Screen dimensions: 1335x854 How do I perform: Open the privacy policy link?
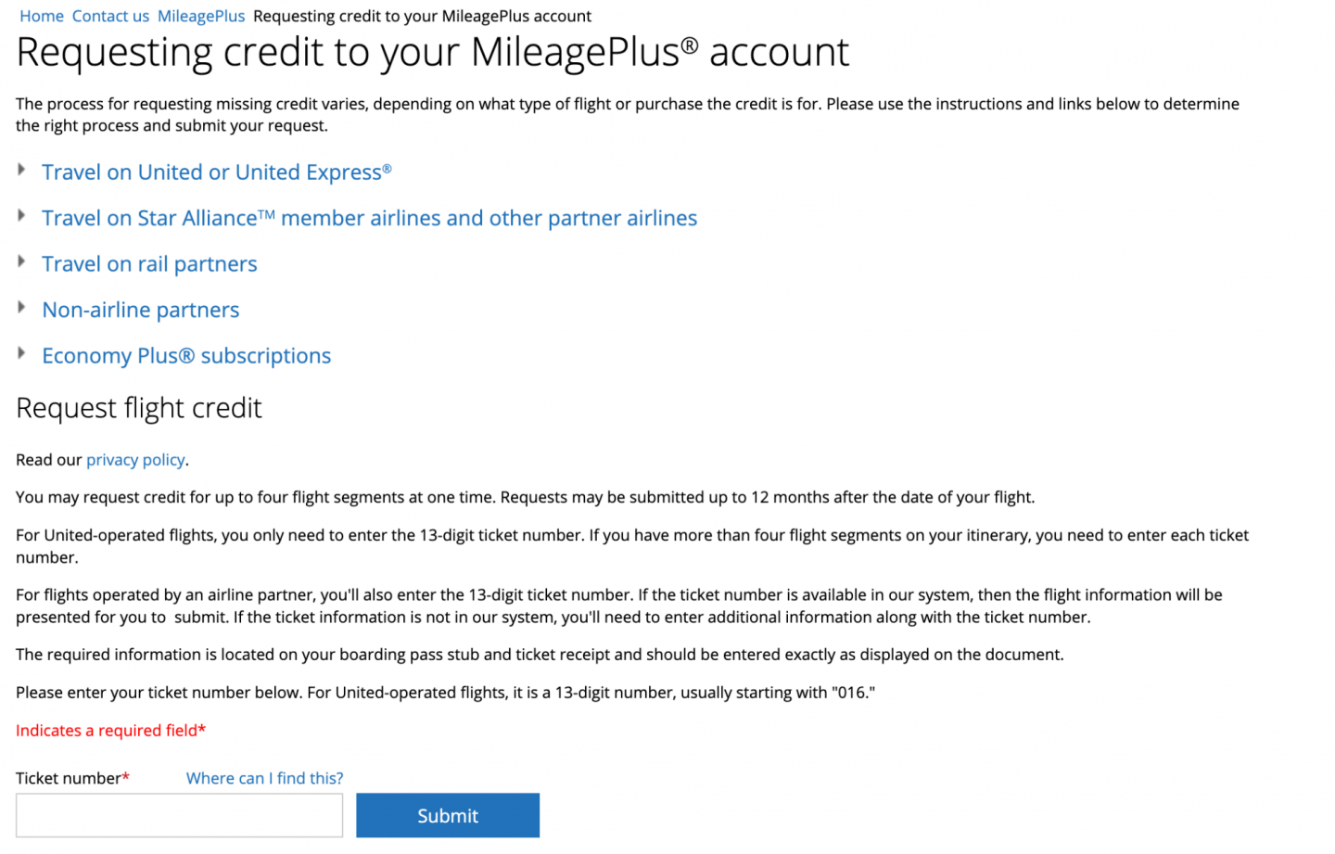pyautogui.click(x=135, y=460)
